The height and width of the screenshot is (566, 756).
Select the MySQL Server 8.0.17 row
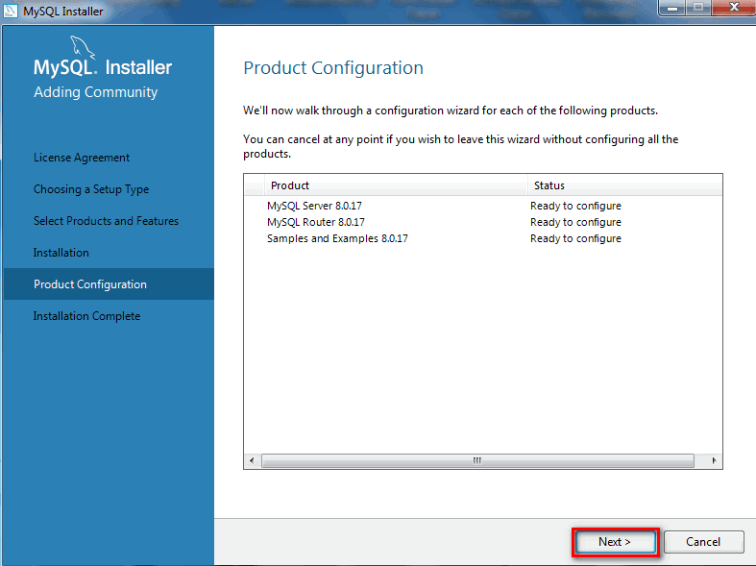click(x=482, y=206)
